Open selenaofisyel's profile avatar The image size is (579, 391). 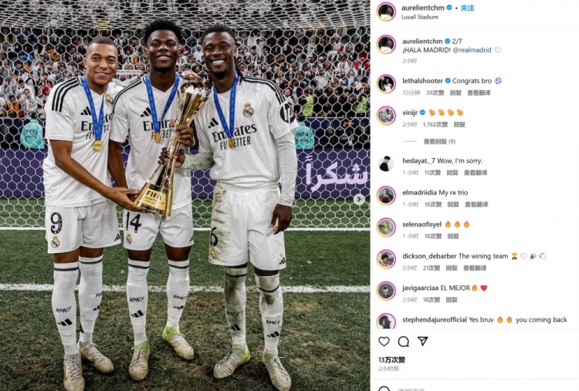386,227
